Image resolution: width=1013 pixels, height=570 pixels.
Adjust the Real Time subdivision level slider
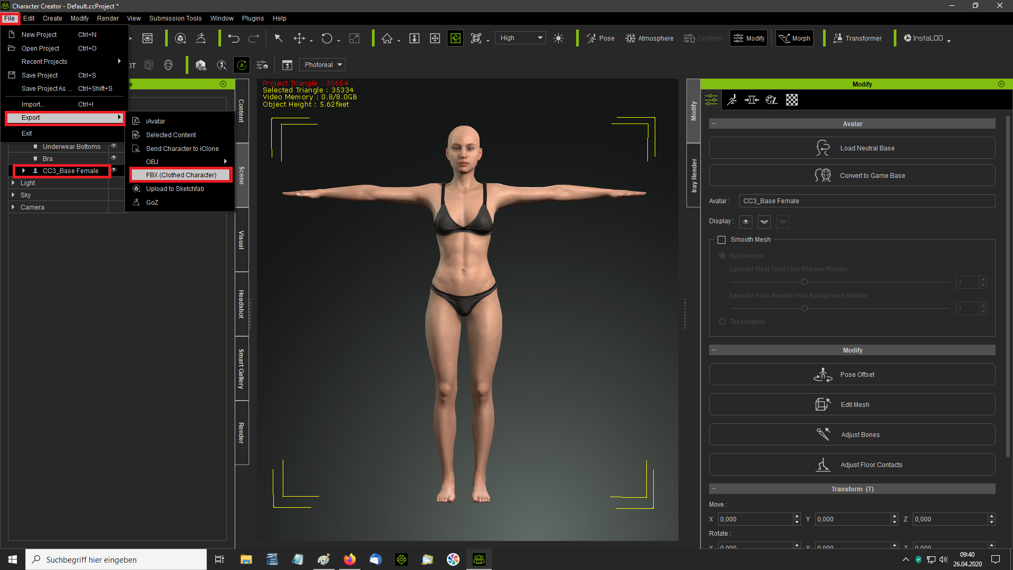pyautogui.click(x=805, y=282)
